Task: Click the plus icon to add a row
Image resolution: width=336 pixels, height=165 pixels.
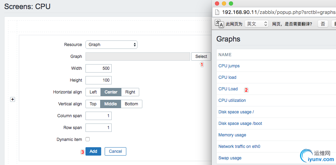Action: pyautogui.click(x=13, y=99)
